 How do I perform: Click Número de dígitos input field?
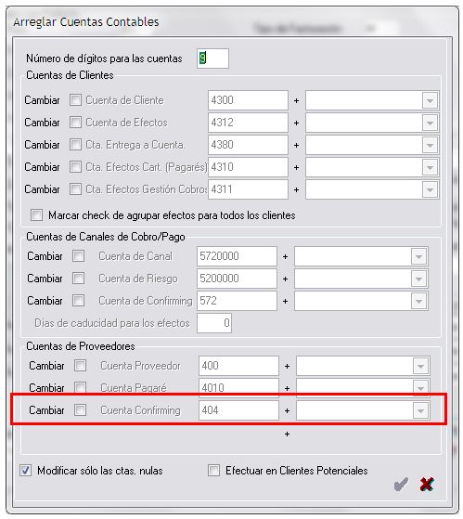[x=212, y=58]
